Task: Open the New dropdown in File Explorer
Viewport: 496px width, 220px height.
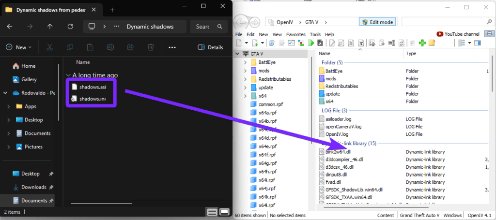Action: coord(19,47)
